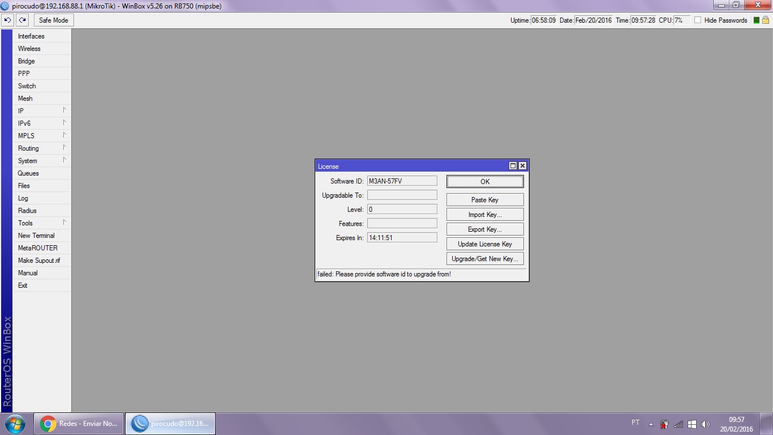This screenshot has width=773, height=435.
Task: Launch New Terminal from the sidebar
Action: pos(42,236)
